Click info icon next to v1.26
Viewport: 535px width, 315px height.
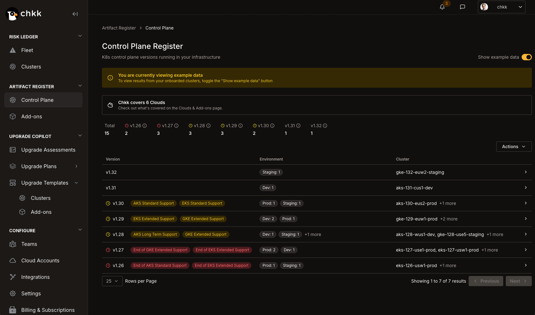point(145,126)
